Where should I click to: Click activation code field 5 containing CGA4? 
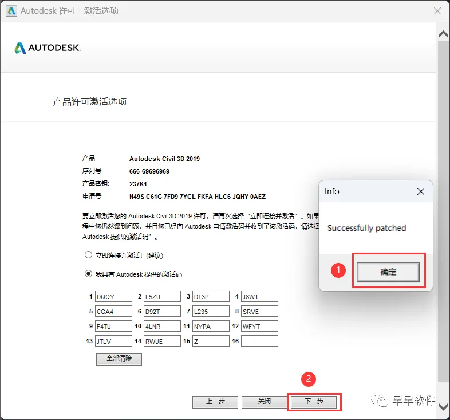pos(114,311)
